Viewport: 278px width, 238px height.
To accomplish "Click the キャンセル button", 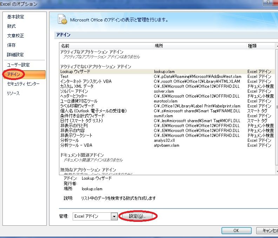I will tap(267, 231).
